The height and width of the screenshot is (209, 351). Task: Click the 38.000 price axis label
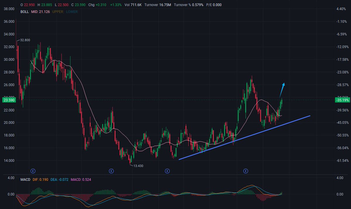coord(9,9)
